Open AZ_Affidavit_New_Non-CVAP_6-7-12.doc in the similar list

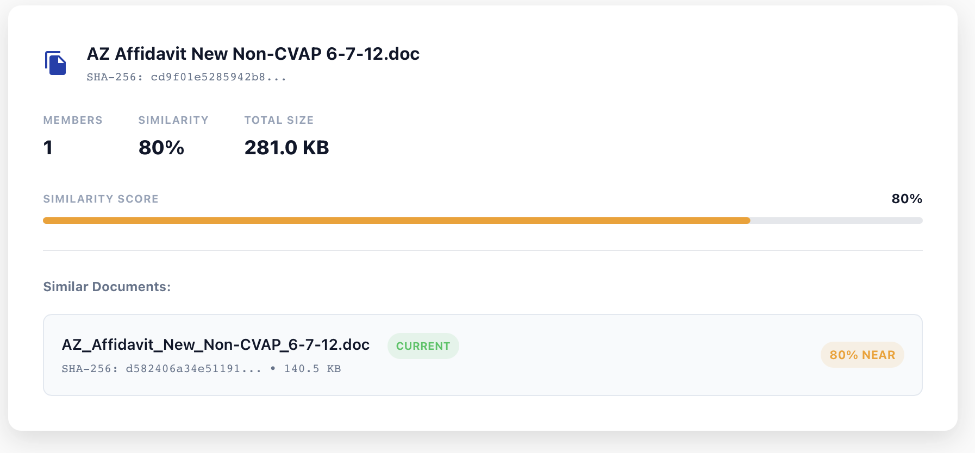pos(216,345)
